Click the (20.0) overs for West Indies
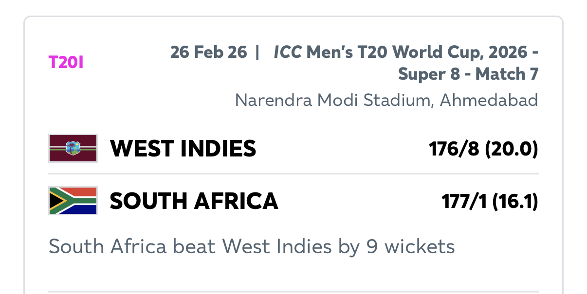This screenshot has height=294, width=587. (x=511, y=149)
